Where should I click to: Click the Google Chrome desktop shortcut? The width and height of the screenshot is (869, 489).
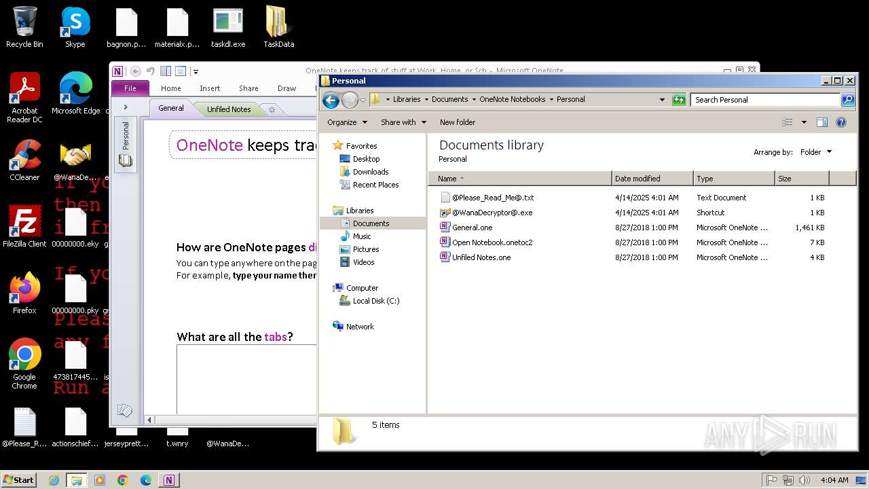coord(24,364)
